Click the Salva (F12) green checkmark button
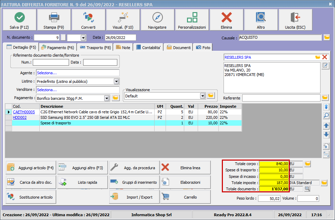Image resolution: width=335 pixels, height=220 pixels. 19,20
